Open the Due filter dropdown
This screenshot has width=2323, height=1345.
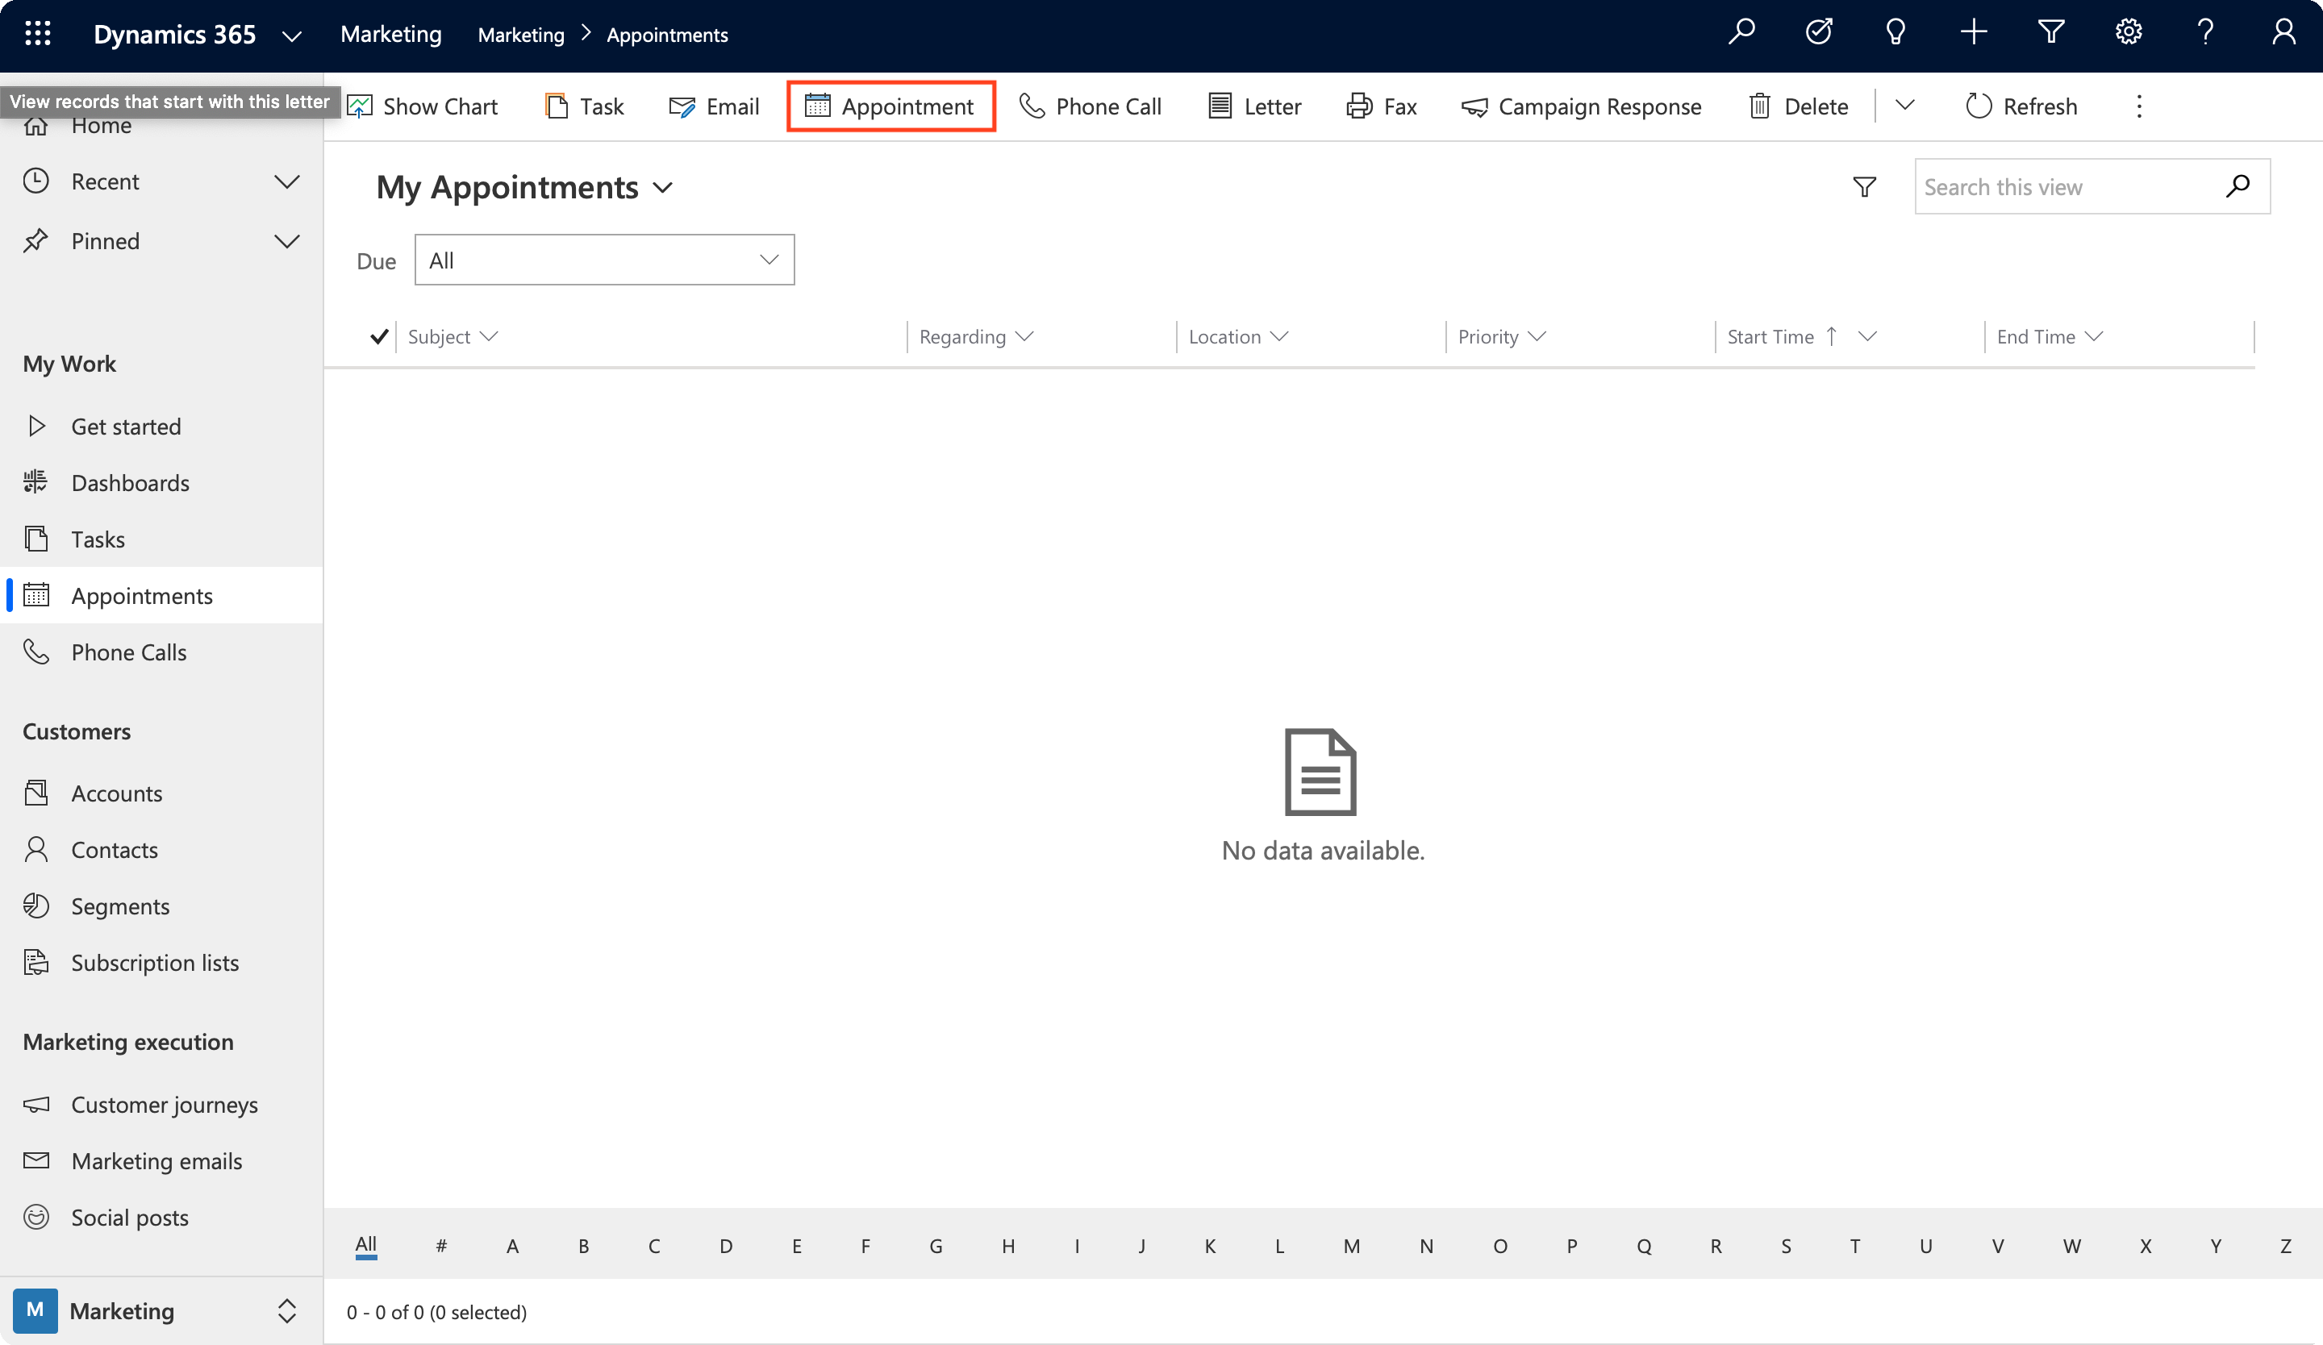pyautogui.click(x=604, y=260)
